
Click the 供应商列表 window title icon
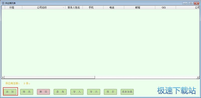(3, 3)
